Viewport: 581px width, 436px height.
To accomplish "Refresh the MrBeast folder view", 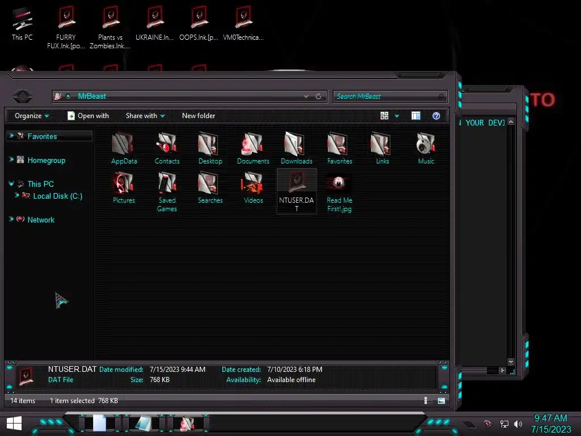I will click(x=318, y=97).
